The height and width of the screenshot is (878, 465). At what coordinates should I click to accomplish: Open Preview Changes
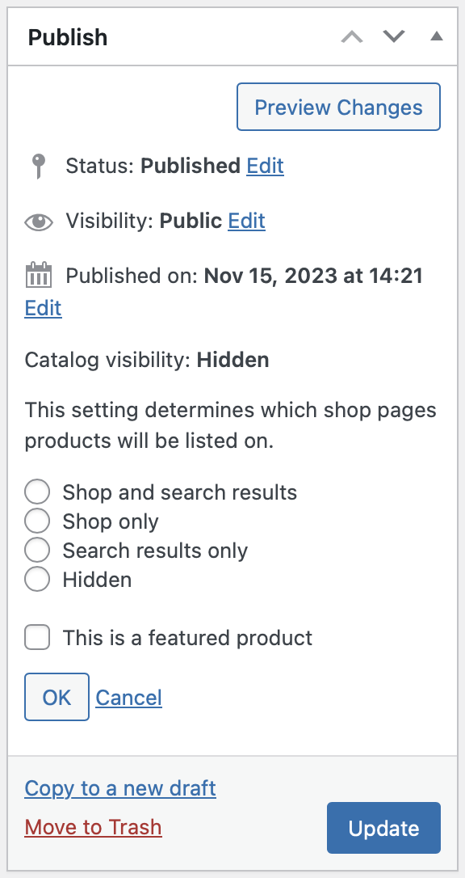pos(339,107)
